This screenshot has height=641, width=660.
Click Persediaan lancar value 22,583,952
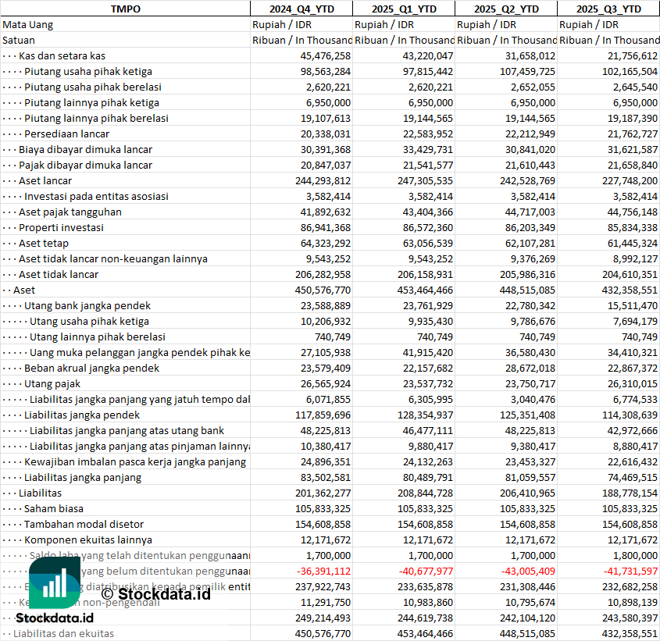click(x=428, y=134)
